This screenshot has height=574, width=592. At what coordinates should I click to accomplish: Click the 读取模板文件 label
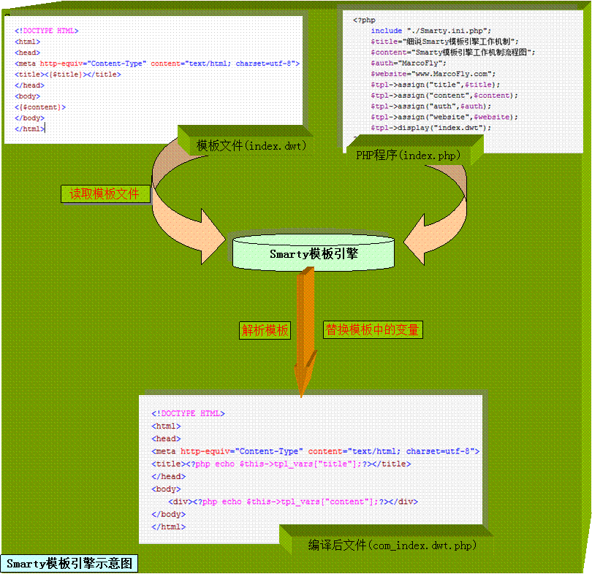click(105, 194)
